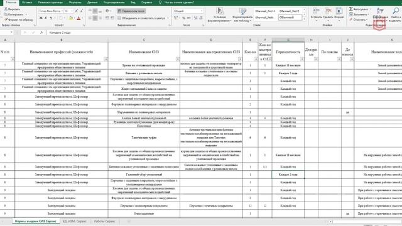Open fill color bucket picker
402x226 pixels.
(x=71, y=18)
